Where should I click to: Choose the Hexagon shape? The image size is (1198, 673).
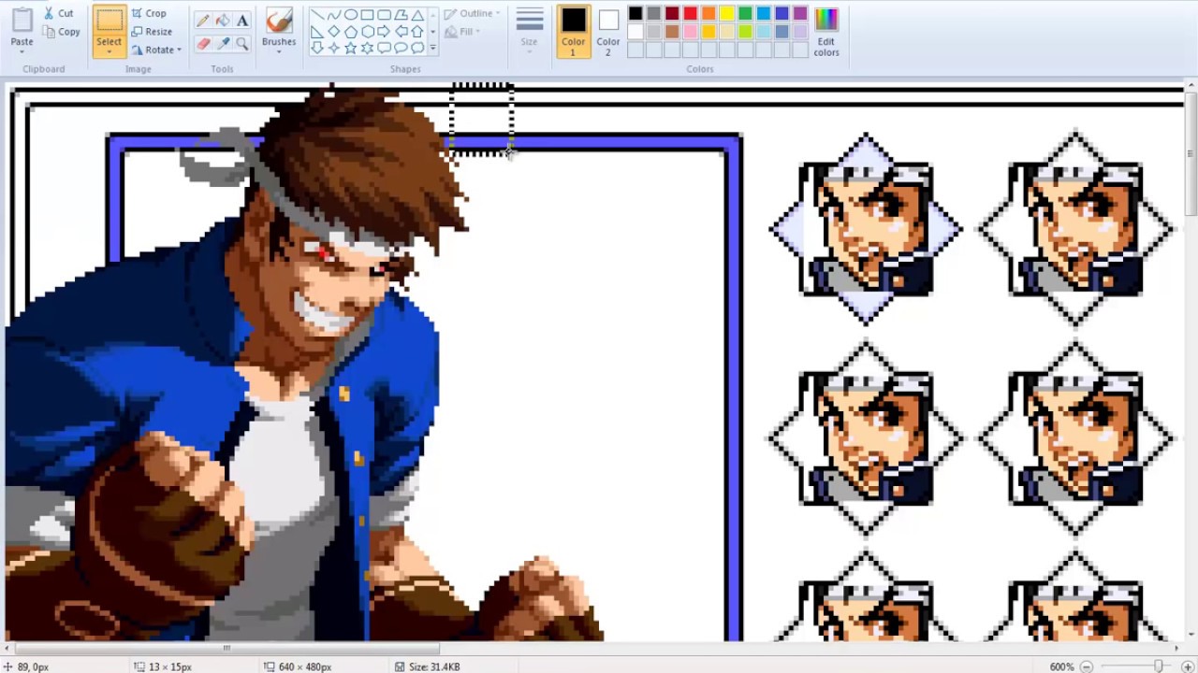(x=368, y=32)
